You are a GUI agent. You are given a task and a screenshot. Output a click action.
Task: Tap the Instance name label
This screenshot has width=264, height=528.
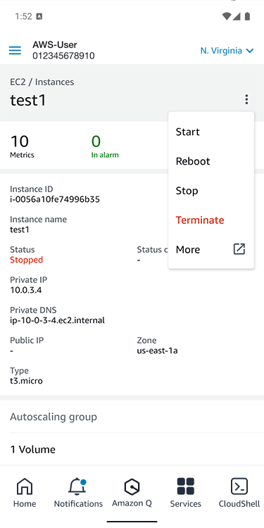click(39, 219)
